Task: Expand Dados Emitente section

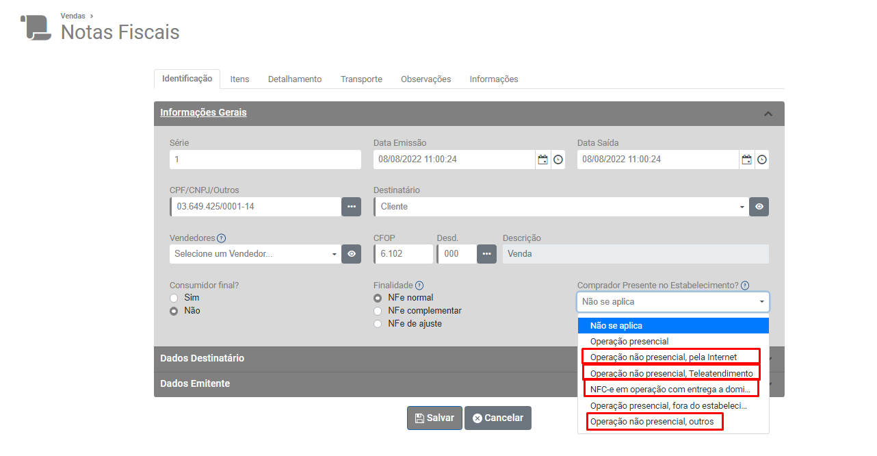Action: pos(469,383)
